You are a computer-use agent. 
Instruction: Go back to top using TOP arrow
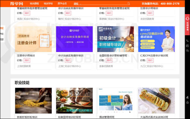point(187,102)
